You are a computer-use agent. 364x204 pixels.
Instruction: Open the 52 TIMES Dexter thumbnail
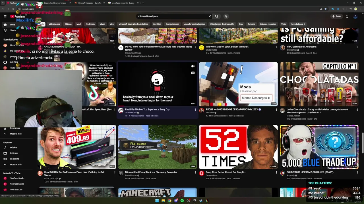click(238, 147)
